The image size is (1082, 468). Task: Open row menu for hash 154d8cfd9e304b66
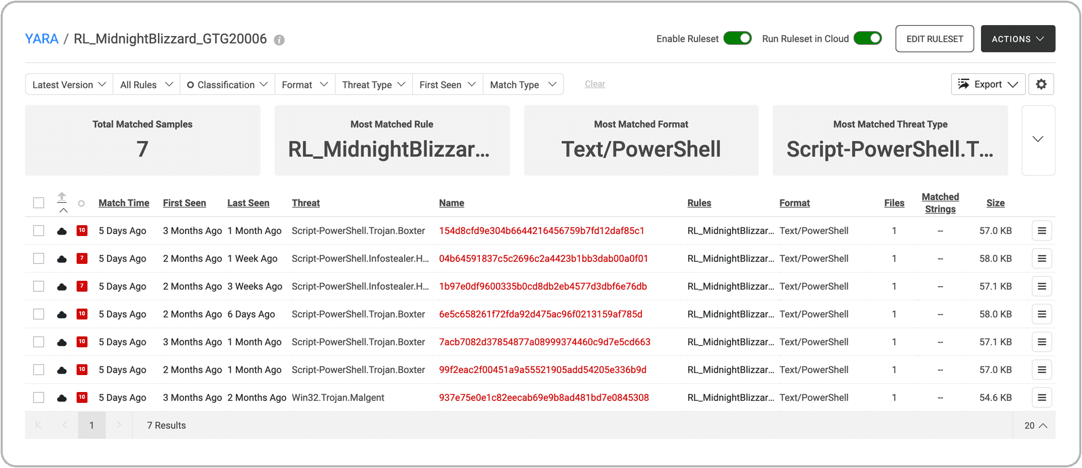coord(1042,231)
